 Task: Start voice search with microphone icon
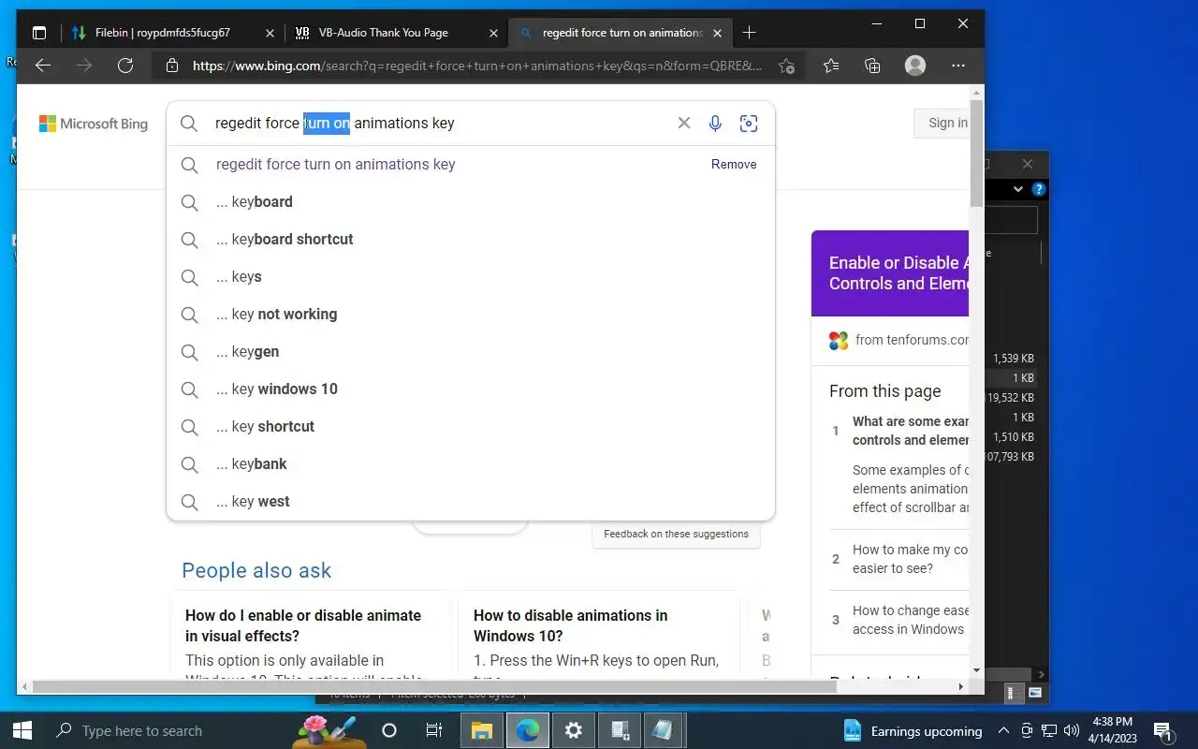(715, 123)
